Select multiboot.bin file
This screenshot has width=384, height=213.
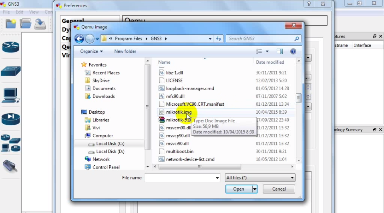[180, 151]
